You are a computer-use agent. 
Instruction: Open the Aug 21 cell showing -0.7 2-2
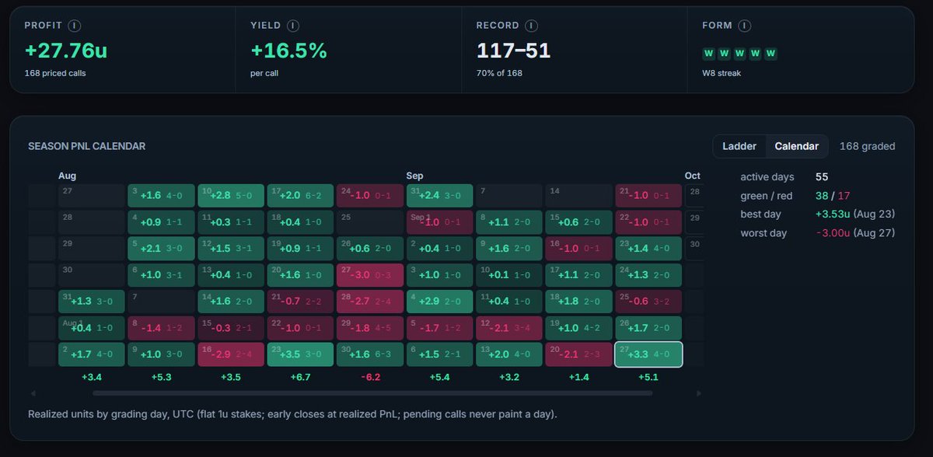pos(300,302)
